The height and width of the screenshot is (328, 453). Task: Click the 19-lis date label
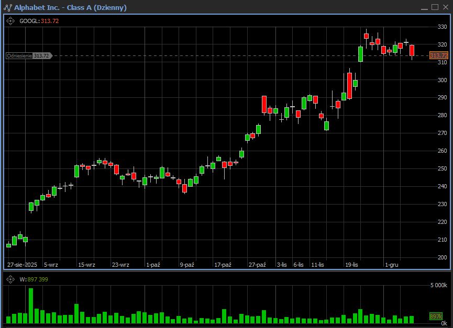click(x=351, y=265)
